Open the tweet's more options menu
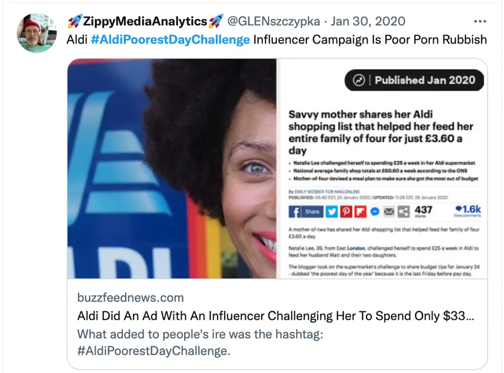The width and height of the screenshot is (504, 373). [x=480, y=22]
